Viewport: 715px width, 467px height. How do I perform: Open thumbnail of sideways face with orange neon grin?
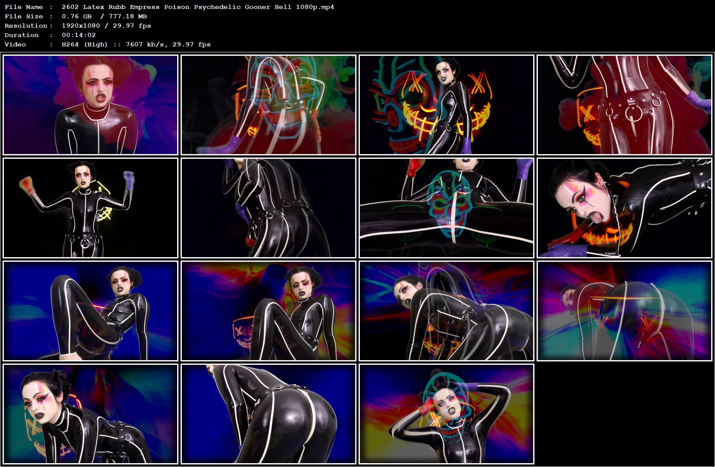(624, 208)
